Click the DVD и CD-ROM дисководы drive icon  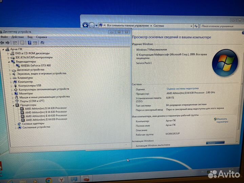tap(12, 54)
